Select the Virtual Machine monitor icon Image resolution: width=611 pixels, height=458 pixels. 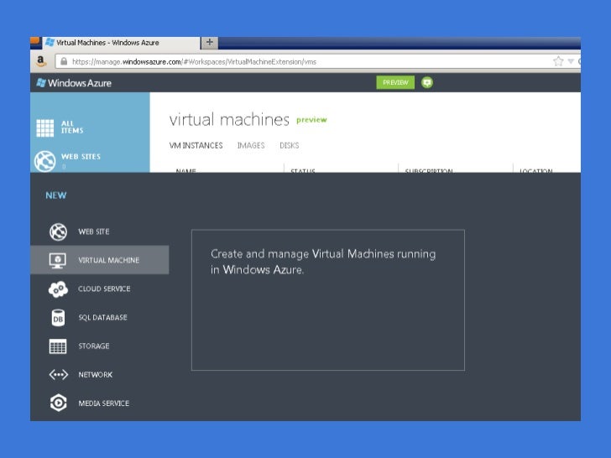tap(58, 260)
